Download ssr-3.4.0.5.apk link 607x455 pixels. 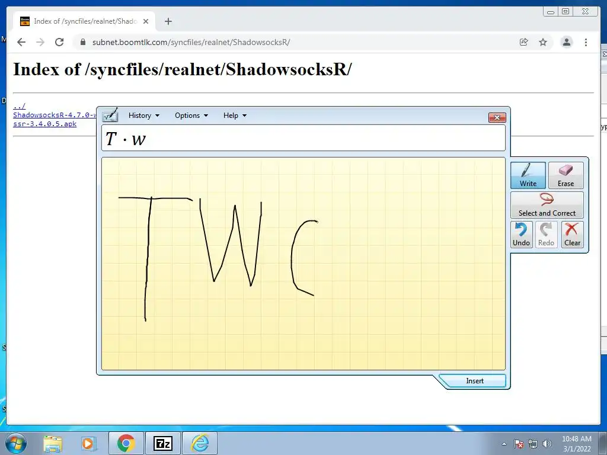click(x=45, y=124)
